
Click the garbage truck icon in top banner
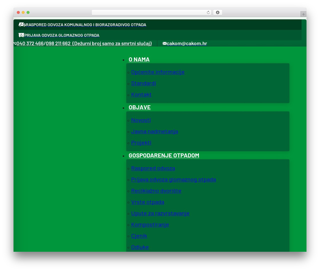22,24
